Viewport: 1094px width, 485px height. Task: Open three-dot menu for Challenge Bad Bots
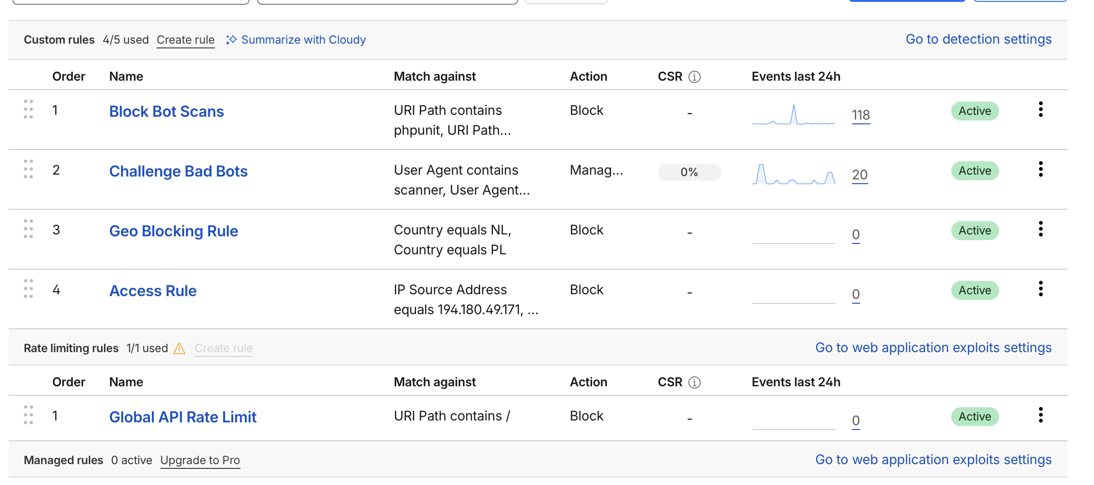(x=1040, y=169)
